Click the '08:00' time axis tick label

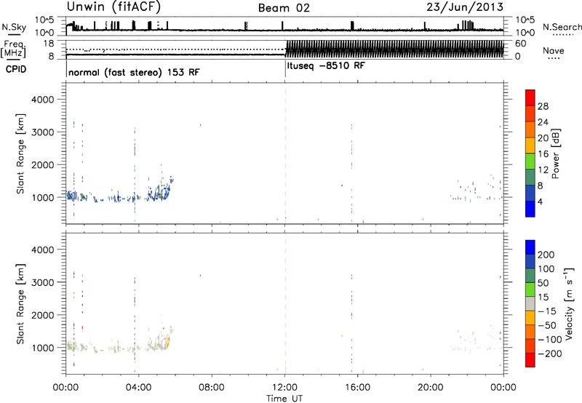(212, 388)
